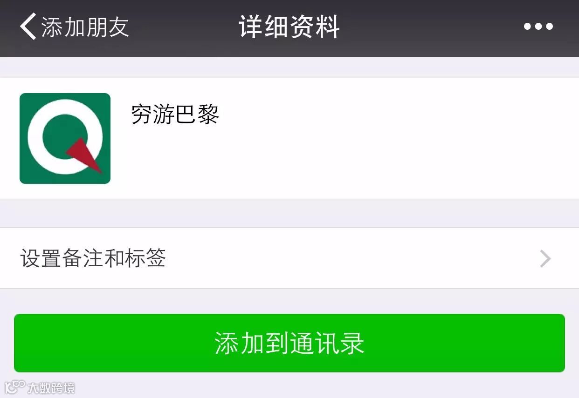This screenshot has height=398, width=579.
Task: Click blank area of the profile card
Action: pos(373,154)
